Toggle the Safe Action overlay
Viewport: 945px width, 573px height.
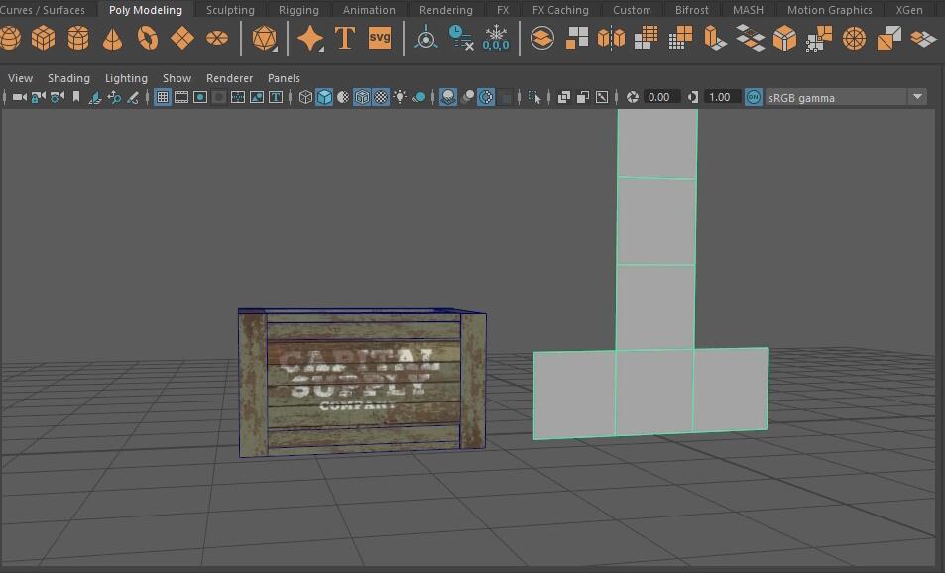point(257,97)
